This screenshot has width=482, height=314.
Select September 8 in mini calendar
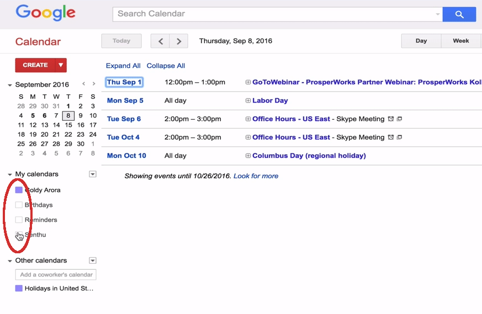[68, 115]
